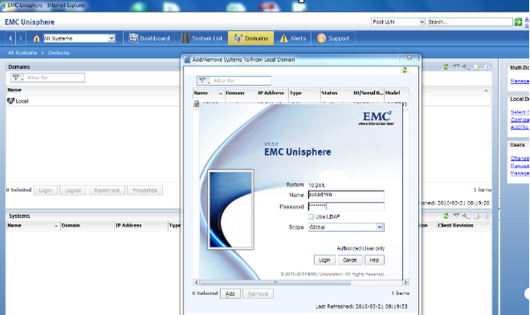
Task: Click the Properties button in Domains panel
Action: (x=144, y=190)
